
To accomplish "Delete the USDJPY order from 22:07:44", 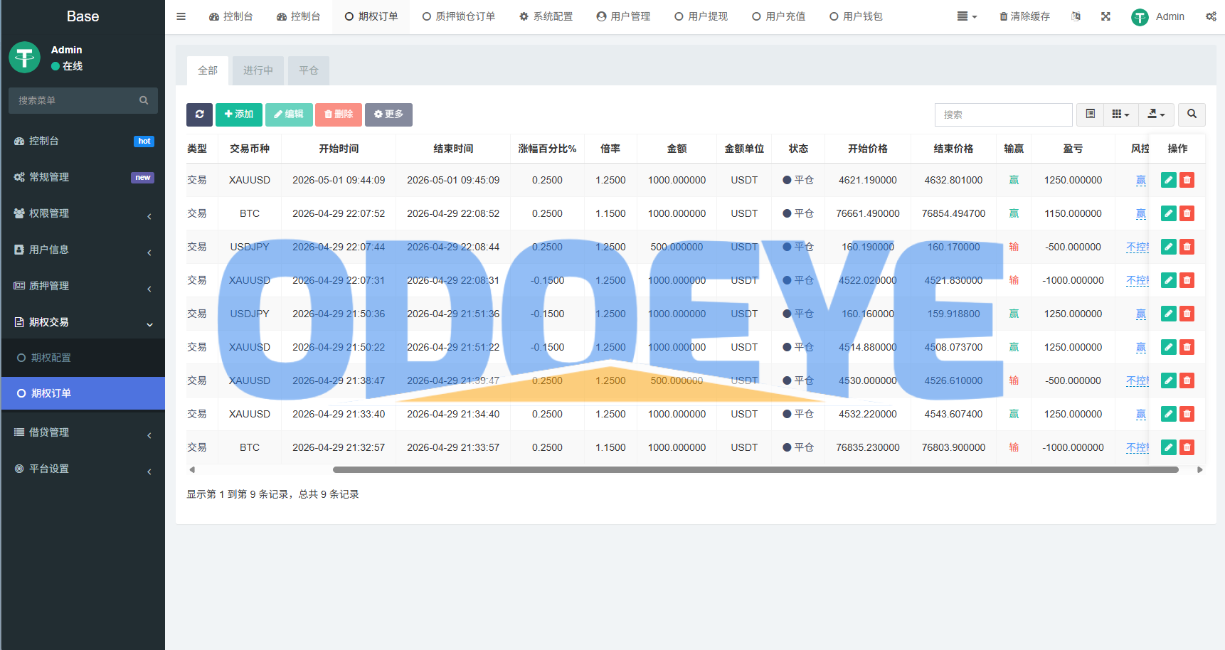I will click(x=1187, y=247).
